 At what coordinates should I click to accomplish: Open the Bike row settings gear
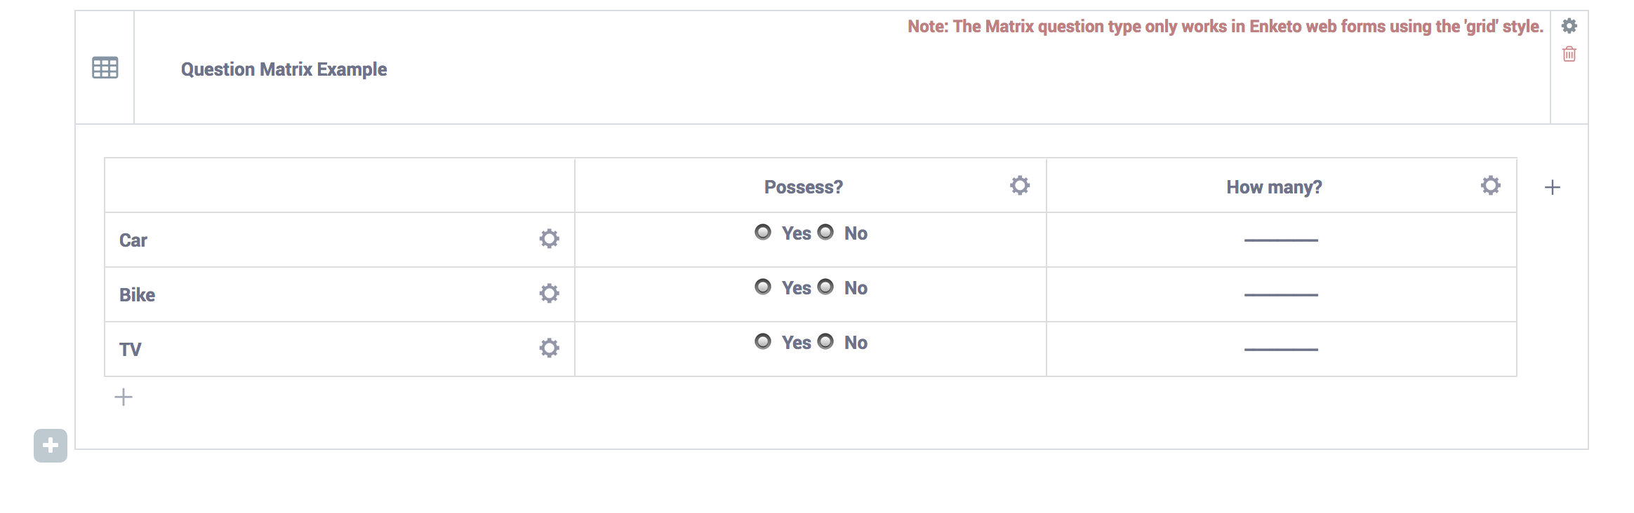(x=549, y=294)
